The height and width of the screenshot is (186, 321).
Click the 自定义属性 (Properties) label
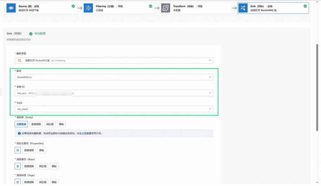(x=30, y=143)
